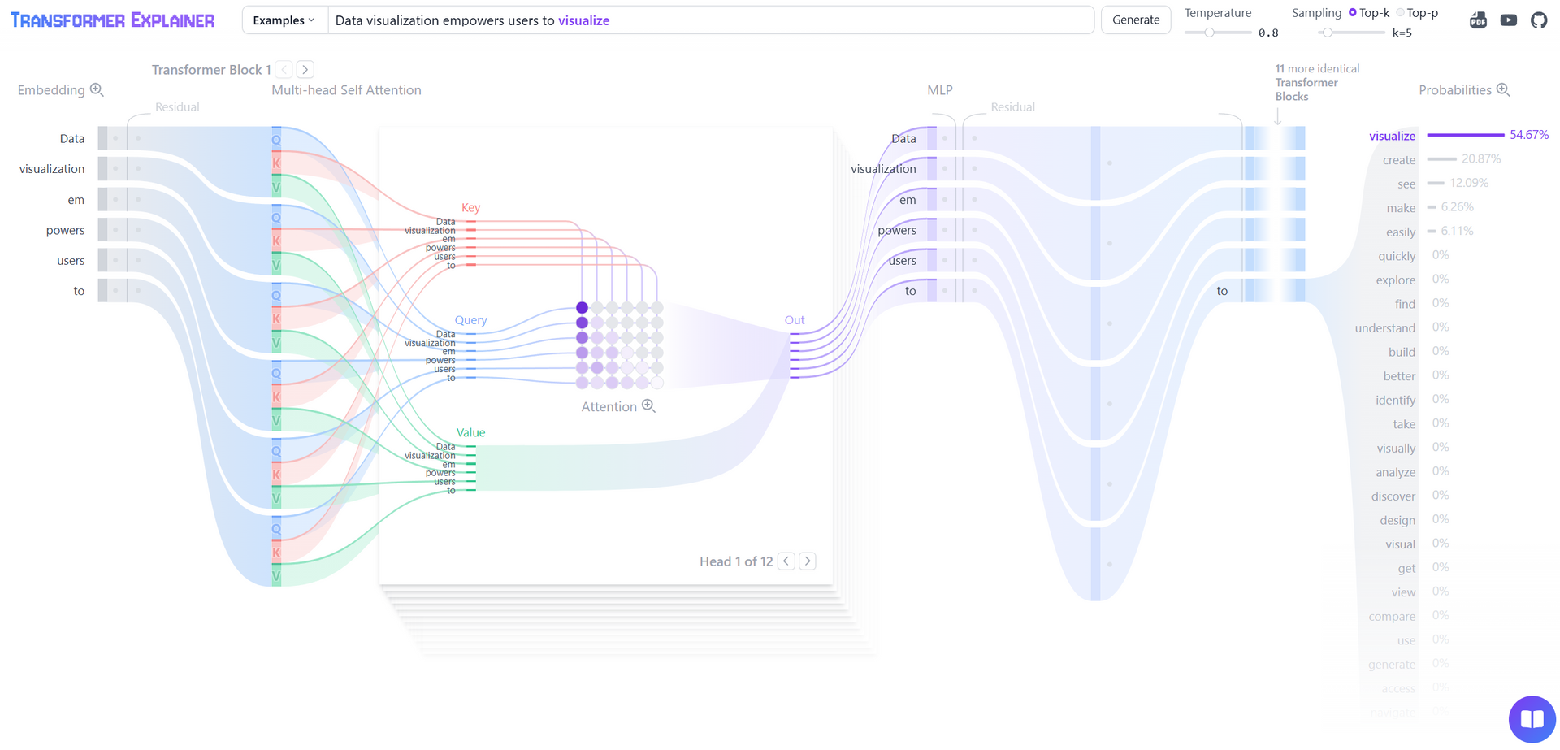This screenshot has height=750, width=1560.
Task: Click the Generate button
Action: click(x=1136, y=20)
